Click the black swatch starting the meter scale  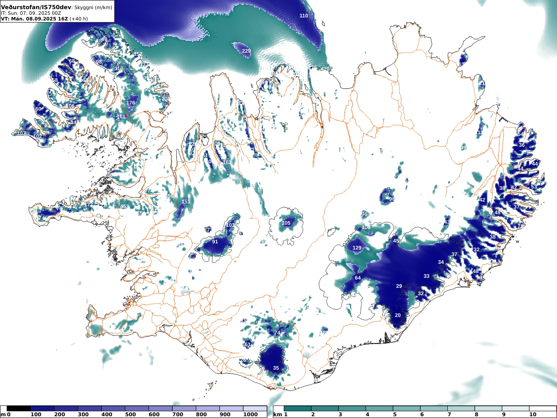pos(19,408)
